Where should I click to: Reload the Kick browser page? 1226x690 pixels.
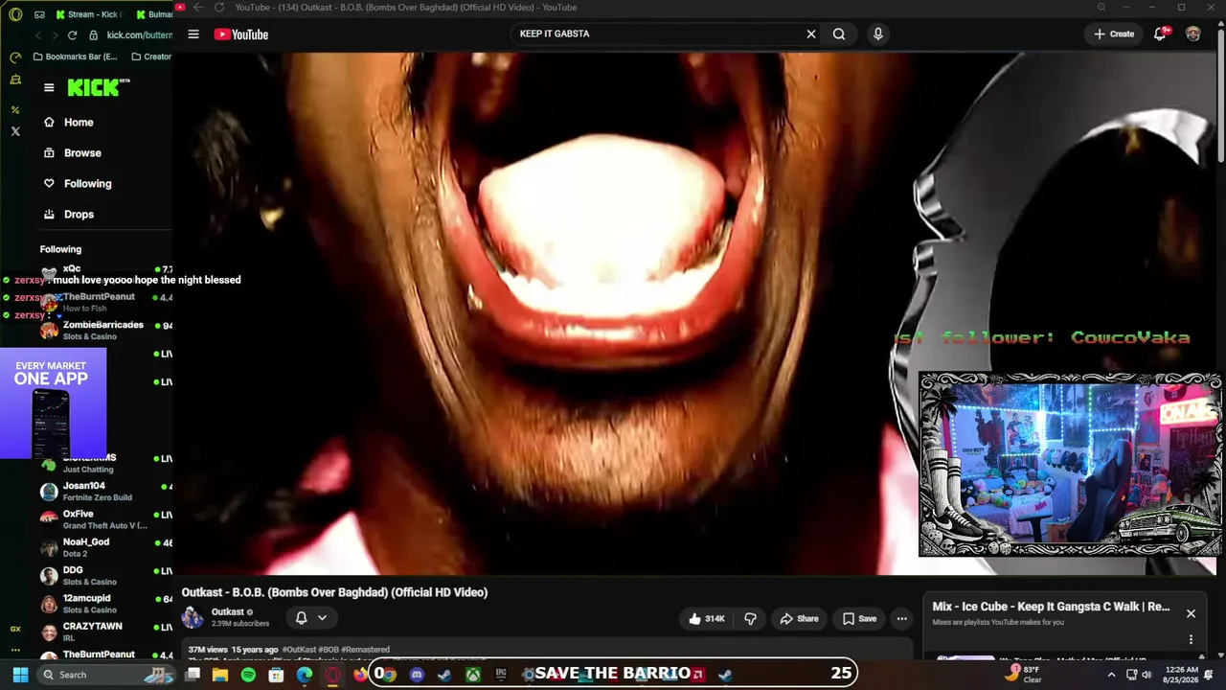pyautogui.click(x=72, y=35)
